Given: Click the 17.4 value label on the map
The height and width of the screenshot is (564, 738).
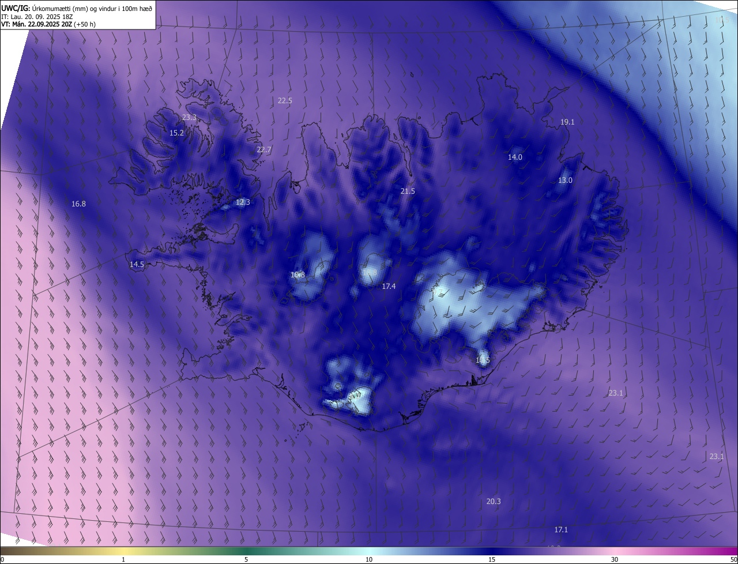Looking at the screenshot, I should point(389,286).
